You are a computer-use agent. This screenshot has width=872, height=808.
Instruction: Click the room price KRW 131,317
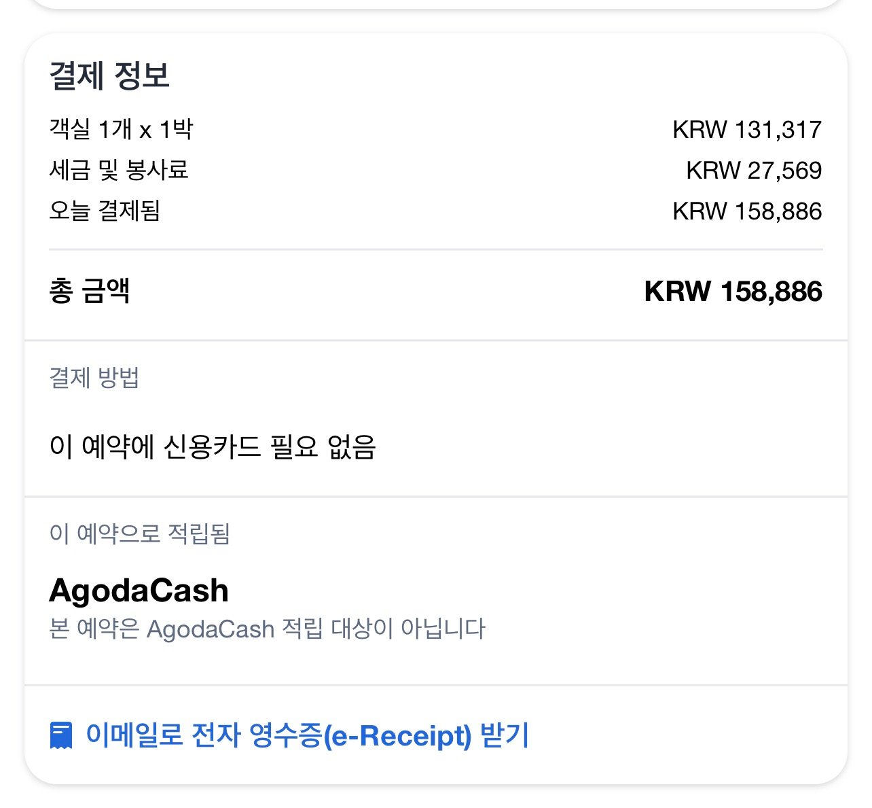(747, 129)
